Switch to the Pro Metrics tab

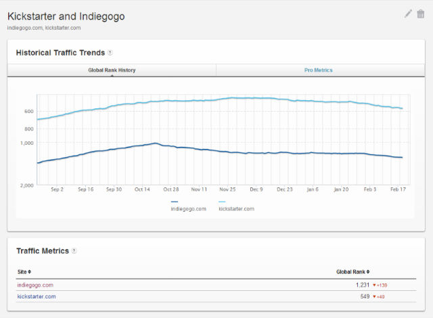pos(319,70)
